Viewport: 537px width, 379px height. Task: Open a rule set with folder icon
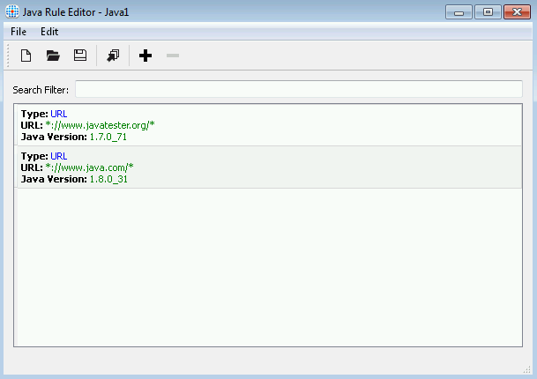click(53, 56)
